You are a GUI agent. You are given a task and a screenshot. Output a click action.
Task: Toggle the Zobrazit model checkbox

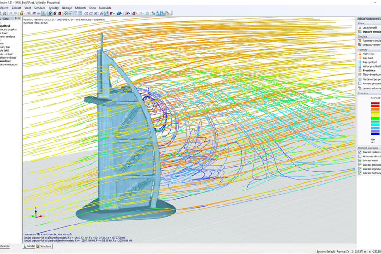pyautogui.click(x=360, y=161)
